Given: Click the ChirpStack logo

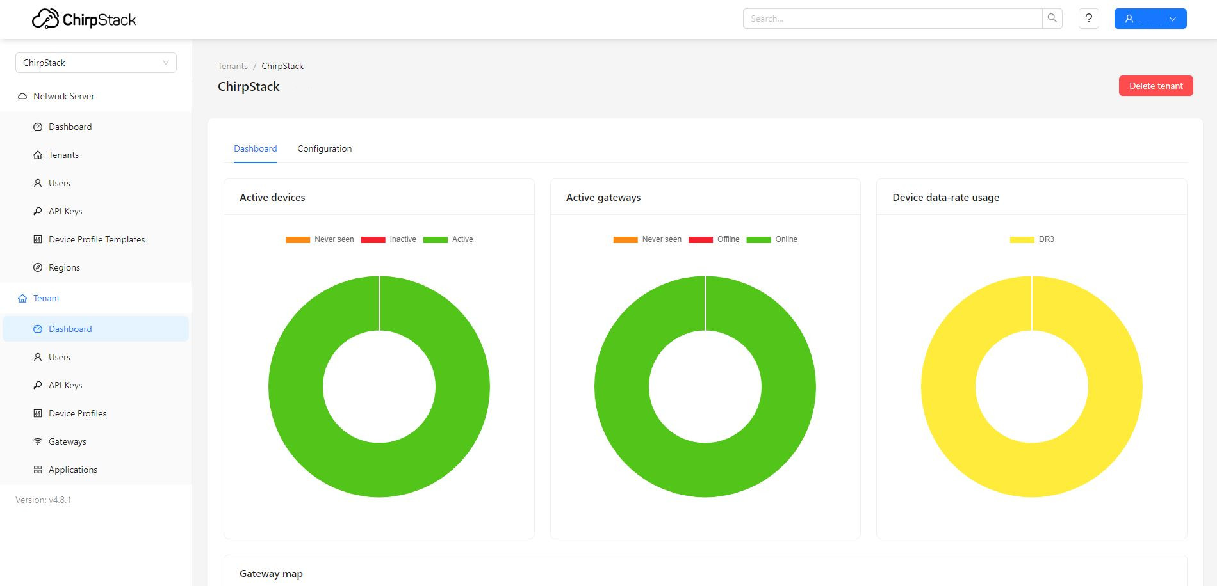Looking at the screenshot, I should 84,19.
